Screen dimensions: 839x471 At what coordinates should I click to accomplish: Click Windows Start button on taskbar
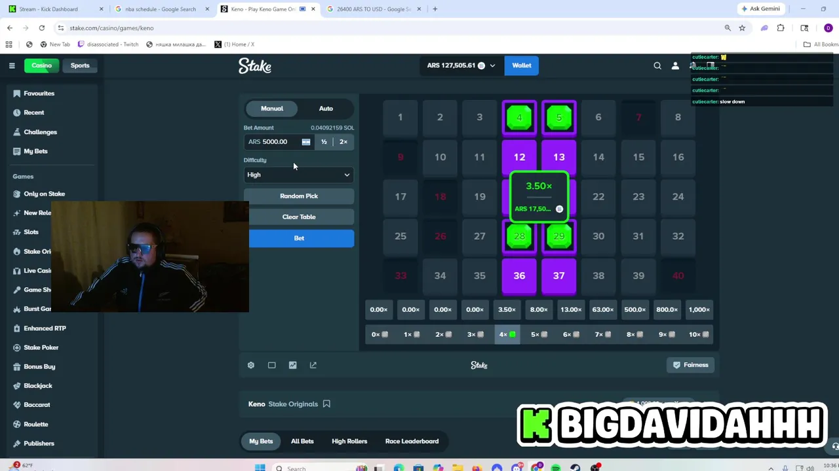tap(260, 468)
